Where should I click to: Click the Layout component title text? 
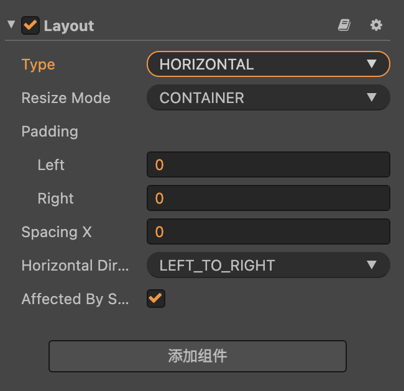[x=69, y=26]
